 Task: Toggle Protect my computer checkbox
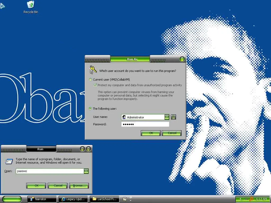pyautogui.click(x=95, y=85)
